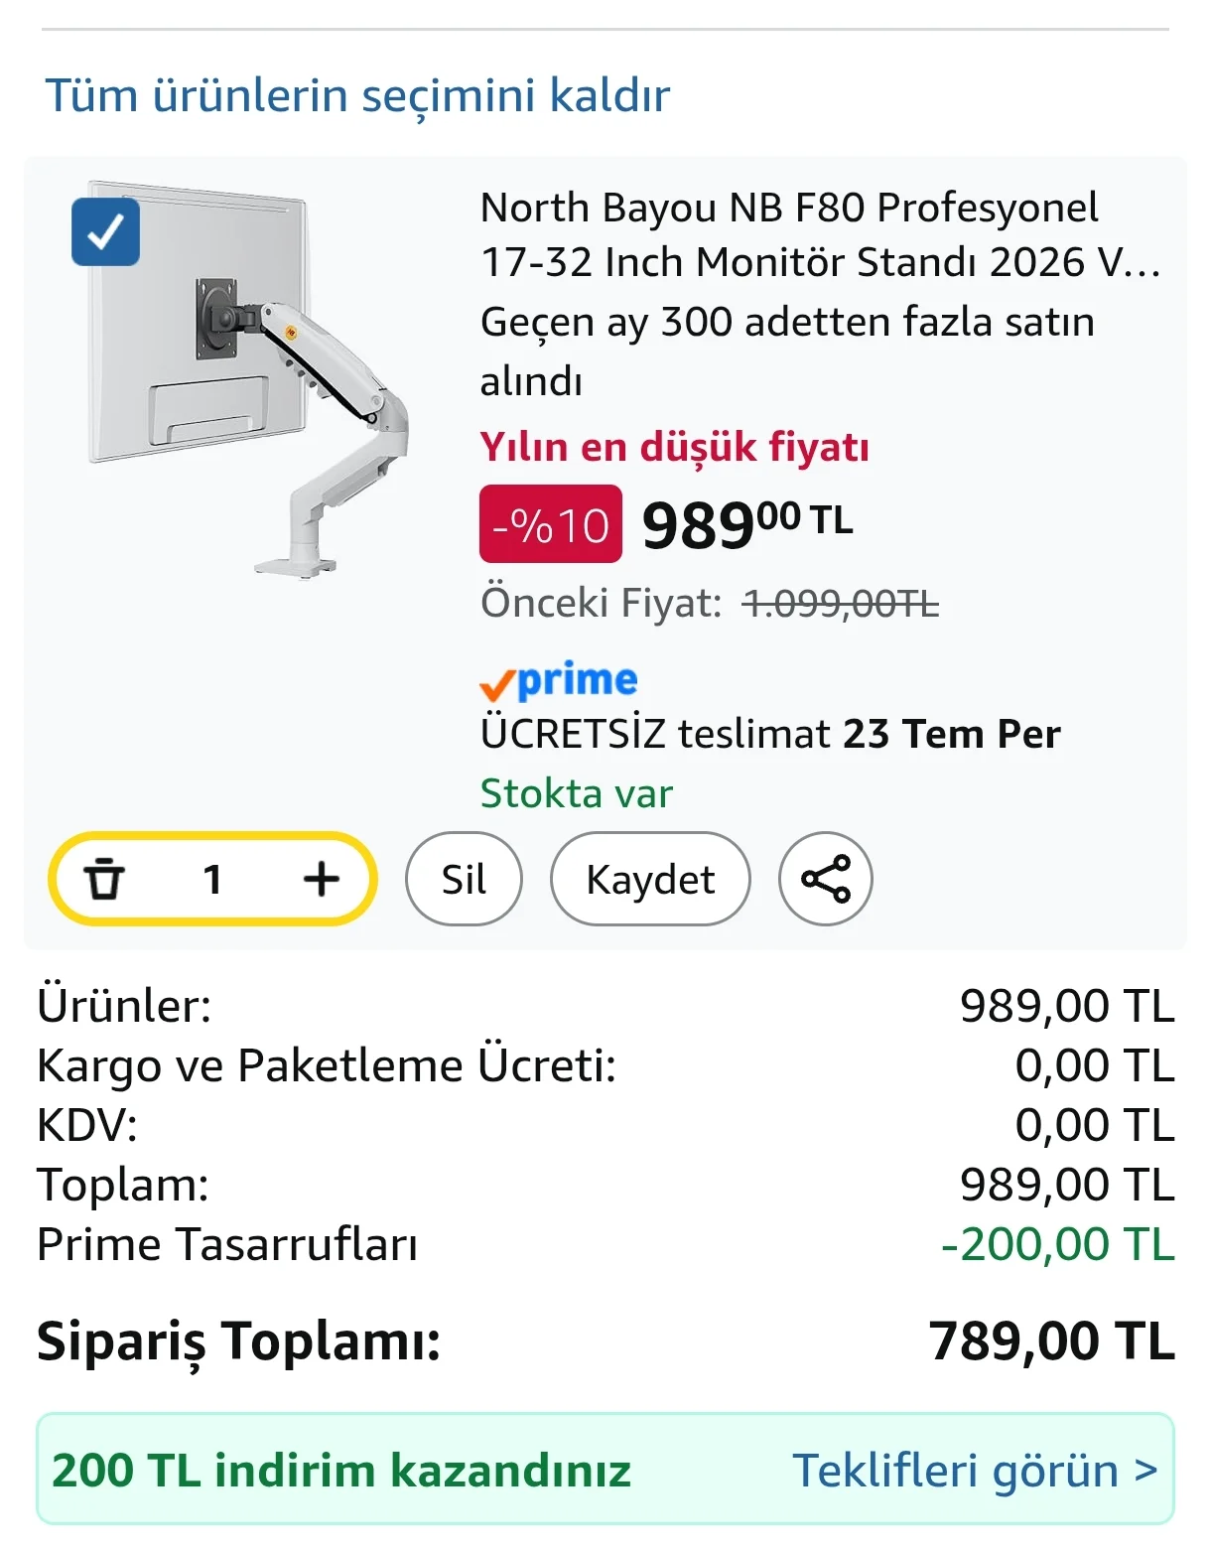This screenshot has width=1211, height=1551.
Task: Click the monitor arm product image
Action: point(248,377)
